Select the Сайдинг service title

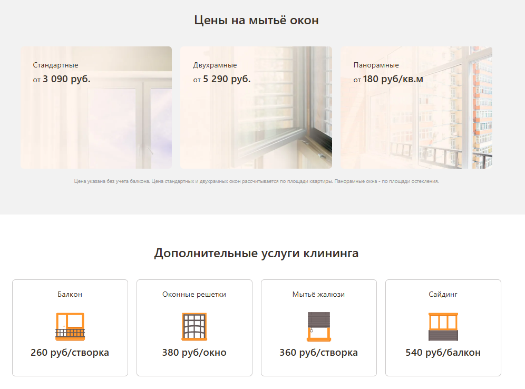[x=443, y=294]
